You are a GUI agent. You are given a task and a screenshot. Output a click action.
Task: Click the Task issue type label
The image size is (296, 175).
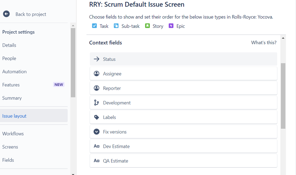(104, 26)
